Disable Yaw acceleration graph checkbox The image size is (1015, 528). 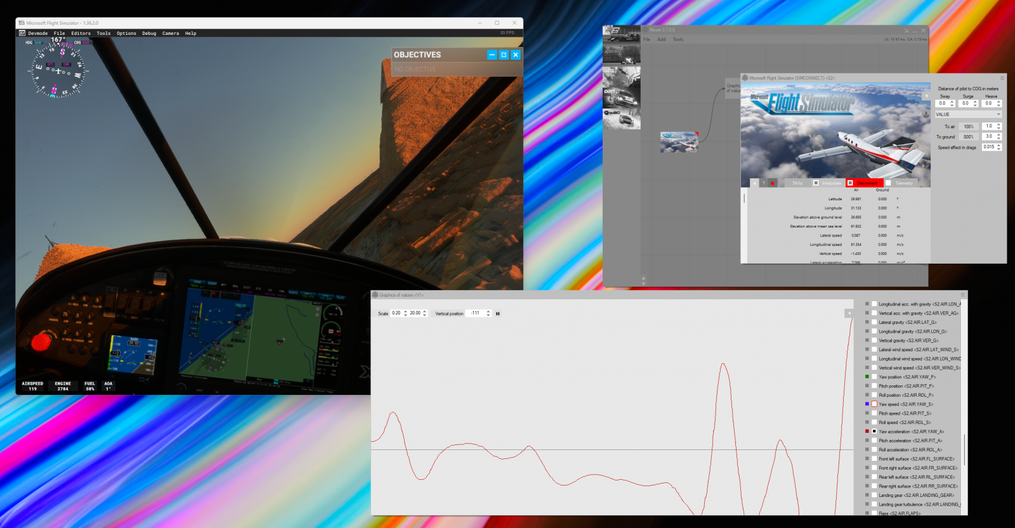(x=874, y=431)
